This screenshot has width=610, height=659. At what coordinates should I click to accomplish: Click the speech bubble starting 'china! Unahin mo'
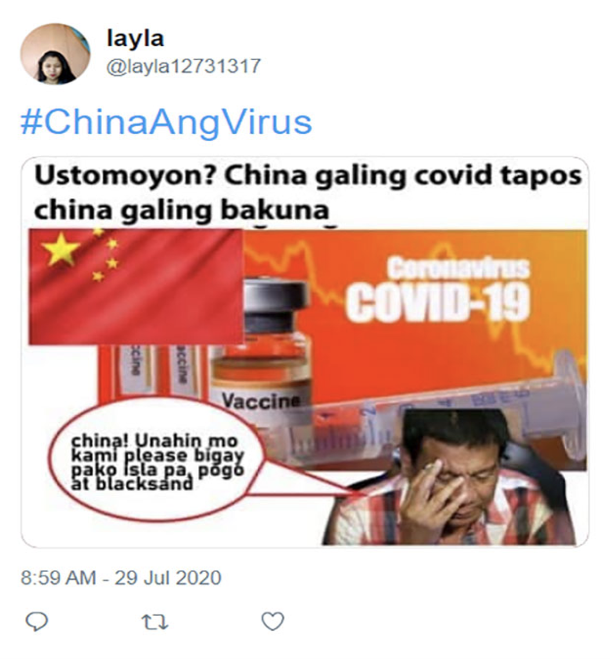(x=155, y=460)
